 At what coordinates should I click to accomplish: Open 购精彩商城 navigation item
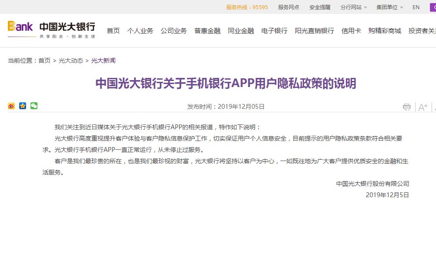tap(385, 31)
